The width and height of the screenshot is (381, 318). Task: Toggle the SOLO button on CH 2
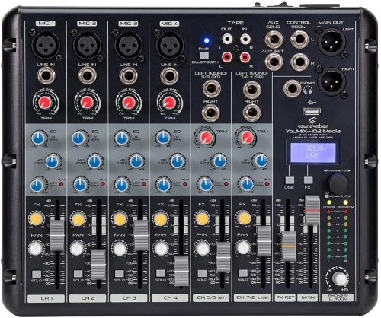click(x=78, y=274)
